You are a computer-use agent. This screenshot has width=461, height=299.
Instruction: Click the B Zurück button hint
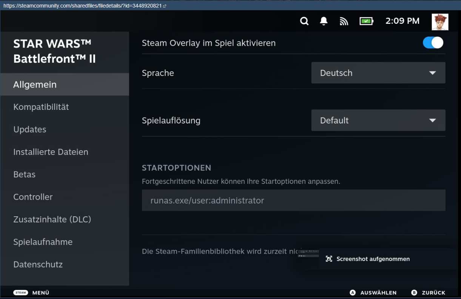tap(428, 293)
